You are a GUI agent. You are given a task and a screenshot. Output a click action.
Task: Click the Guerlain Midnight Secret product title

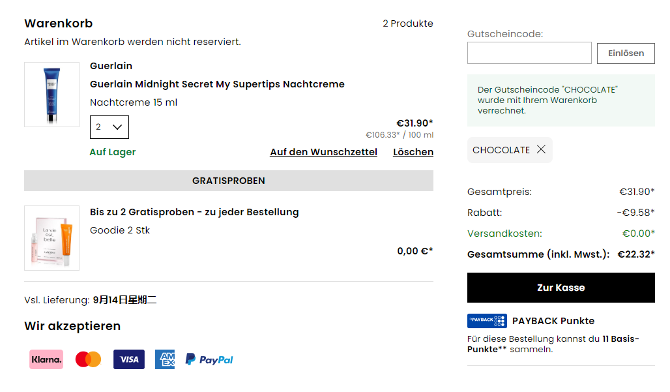point(217,84)
